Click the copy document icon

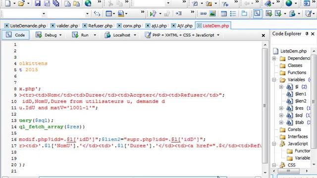[x=67, y=3]
